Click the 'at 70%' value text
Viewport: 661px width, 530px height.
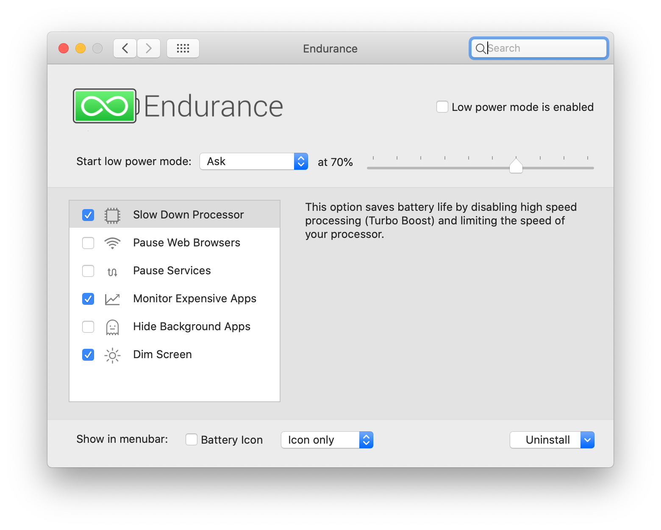click(x=335, y=162)
